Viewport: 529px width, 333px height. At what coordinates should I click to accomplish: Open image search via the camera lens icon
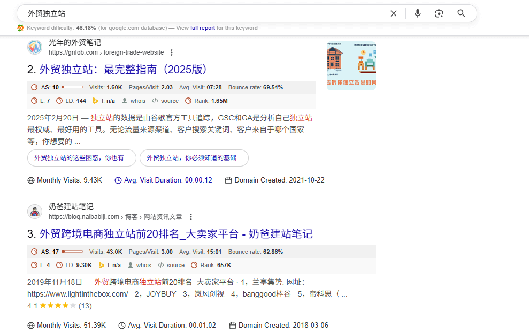439,13
